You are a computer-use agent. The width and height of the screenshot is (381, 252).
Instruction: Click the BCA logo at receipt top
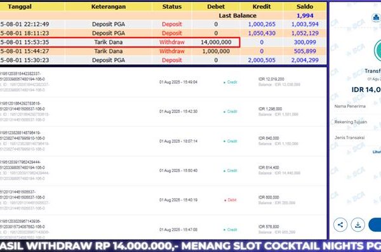click(377, 18)
